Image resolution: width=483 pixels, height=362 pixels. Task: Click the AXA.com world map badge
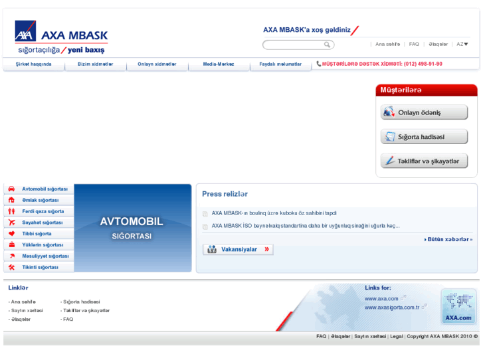458,306
